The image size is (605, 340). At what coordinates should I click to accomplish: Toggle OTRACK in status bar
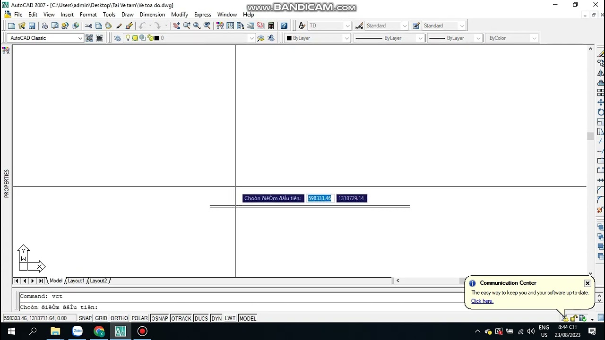point(181,318)
